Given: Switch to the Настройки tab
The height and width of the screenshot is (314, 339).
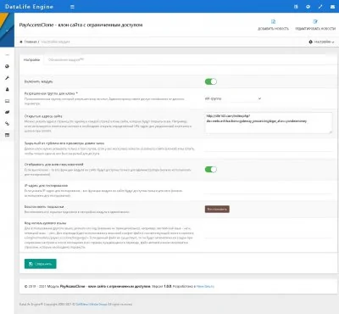Looking at the screenshot, I should [31, 60].
